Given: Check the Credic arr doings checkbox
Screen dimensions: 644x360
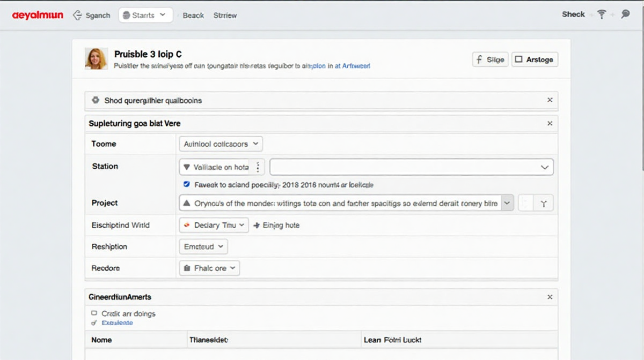Looking at the screenshot, I should (x=94, y=313).
